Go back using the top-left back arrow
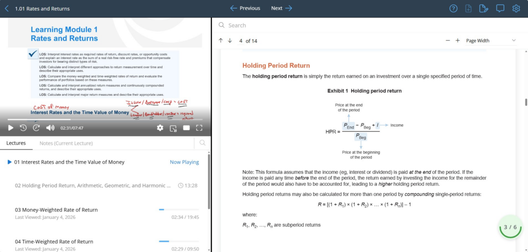528x252 pixels. [7, 8]
